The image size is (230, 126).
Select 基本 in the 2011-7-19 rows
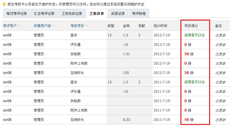[74, 82]
